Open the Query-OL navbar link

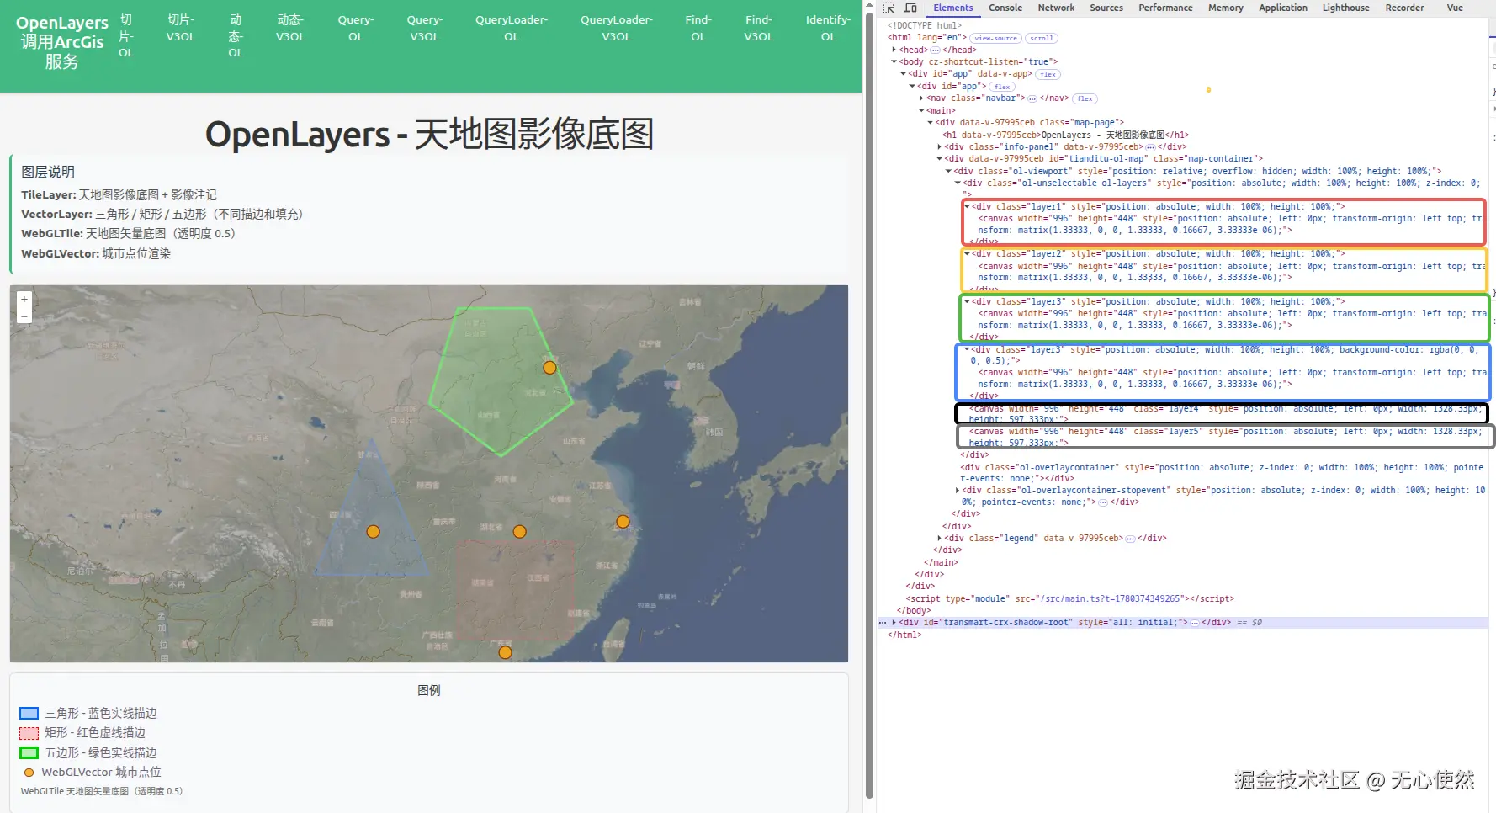tap(356, 28)
